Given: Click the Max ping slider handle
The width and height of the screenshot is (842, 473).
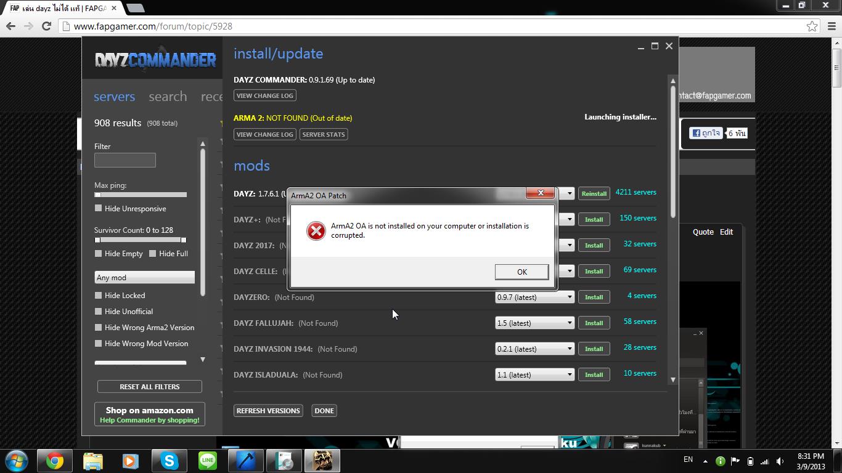Looking at the screenshot, I should (x=97, y=195).
